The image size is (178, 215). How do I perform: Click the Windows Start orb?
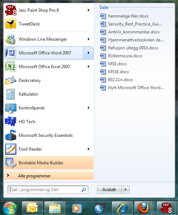coord(10,208)
